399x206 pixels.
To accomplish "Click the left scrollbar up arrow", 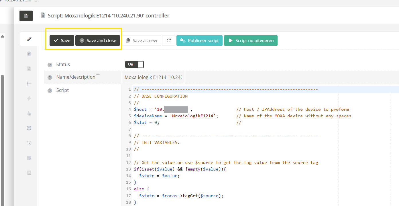I will 2,36.
